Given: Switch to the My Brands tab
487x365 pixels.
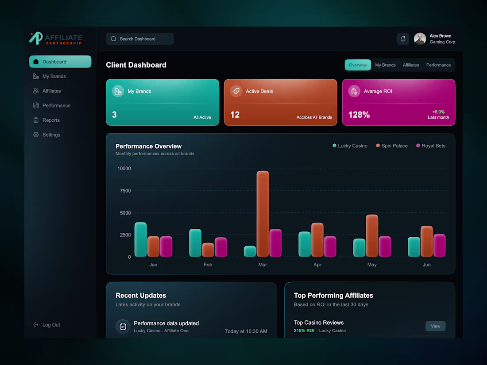Looking at the screenshot, I should (x=385, y=65).
